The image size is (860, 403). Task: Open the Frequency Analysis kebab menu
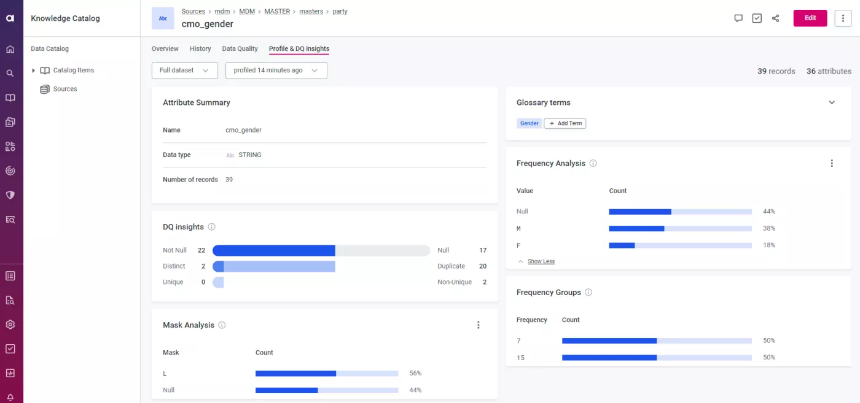[832, 163]
